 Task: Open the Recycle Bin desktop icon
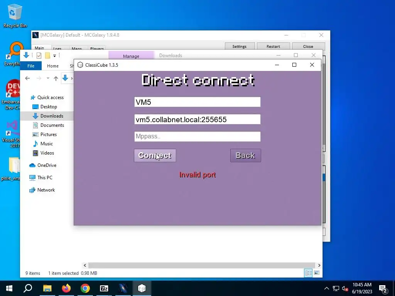pyautogui.click(x=15, y=15)
